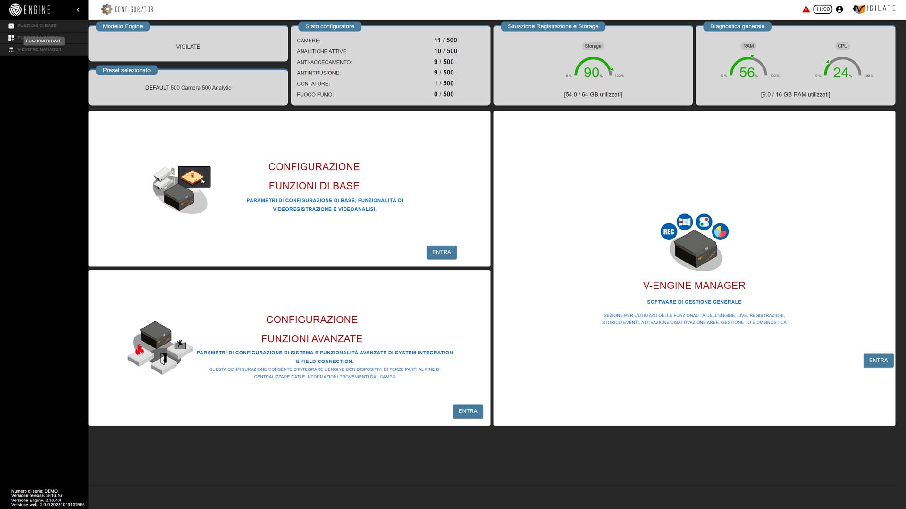Click the REC icon above the V-Engine device
The image size is (906, 509).
pos(669,231)
